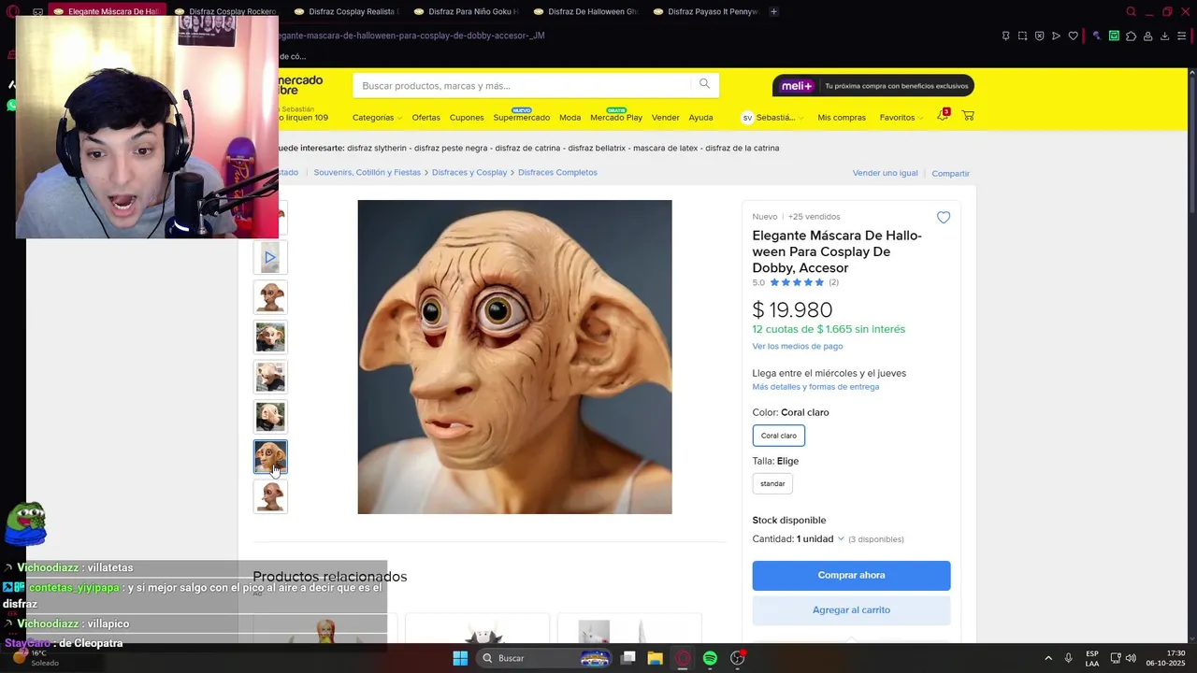Click the search magnifier icon in Mercado Libre
This screenshot has width=1197, height=673.
[704, 84]
